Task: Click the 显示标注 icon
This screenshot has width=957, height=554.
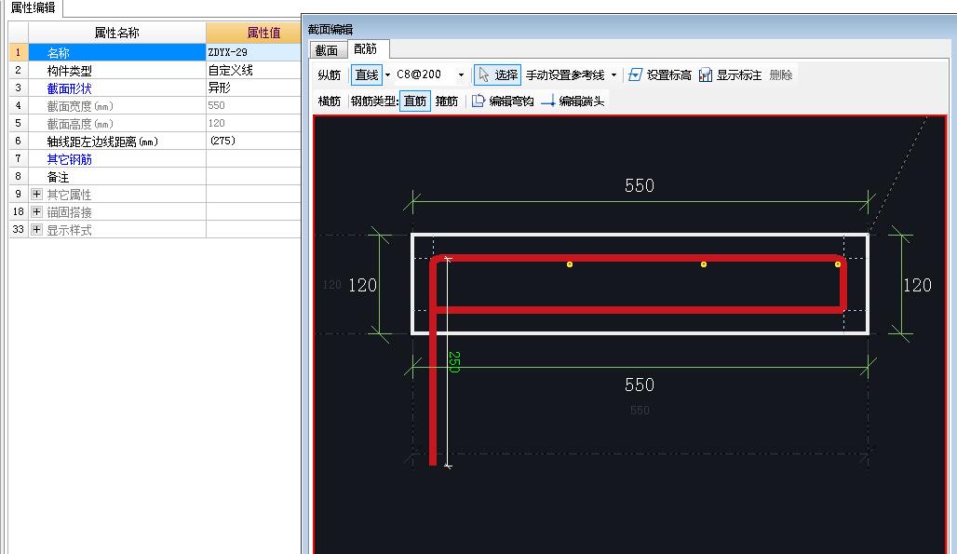Action: tap(706, 74)
